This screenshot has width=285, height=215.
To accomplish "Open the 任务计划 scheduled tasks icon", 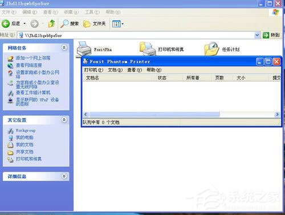I will [x=211, y=48].
